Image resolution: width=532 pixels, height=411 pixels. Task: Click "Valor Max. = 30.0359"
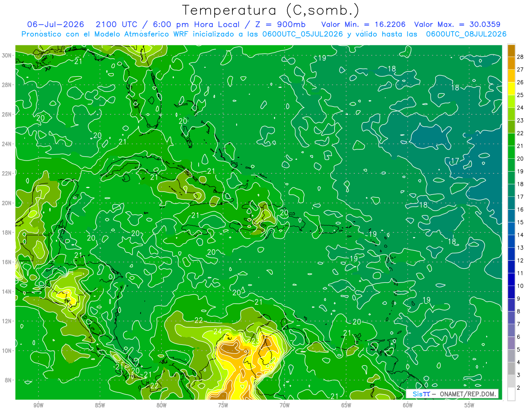(x=457, y=24)
